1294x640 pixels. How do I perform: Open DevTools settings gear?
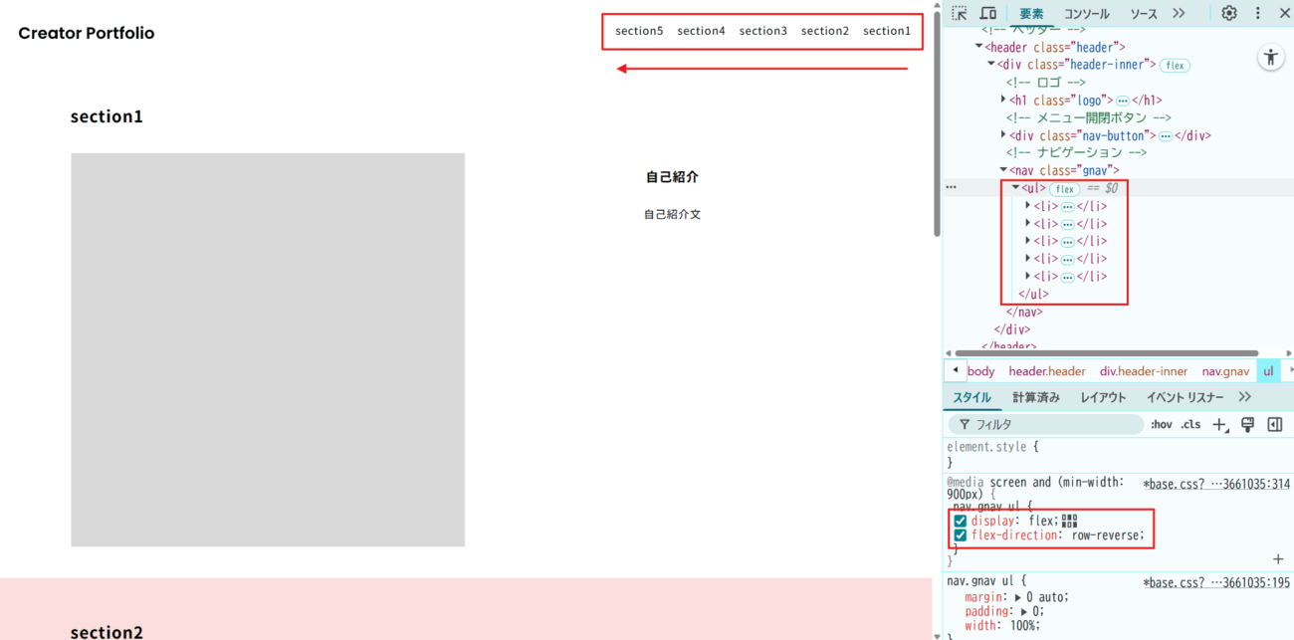(x=1229, y=13)
